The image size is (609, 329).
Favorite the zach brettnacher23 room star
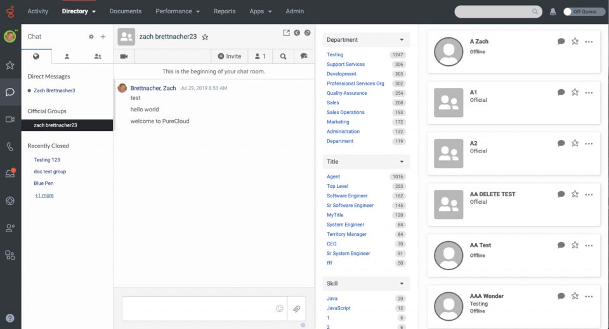[205, 37]
